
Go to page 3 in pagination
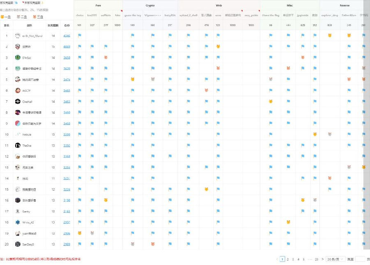pyautogui.click(x=293, y=259)
